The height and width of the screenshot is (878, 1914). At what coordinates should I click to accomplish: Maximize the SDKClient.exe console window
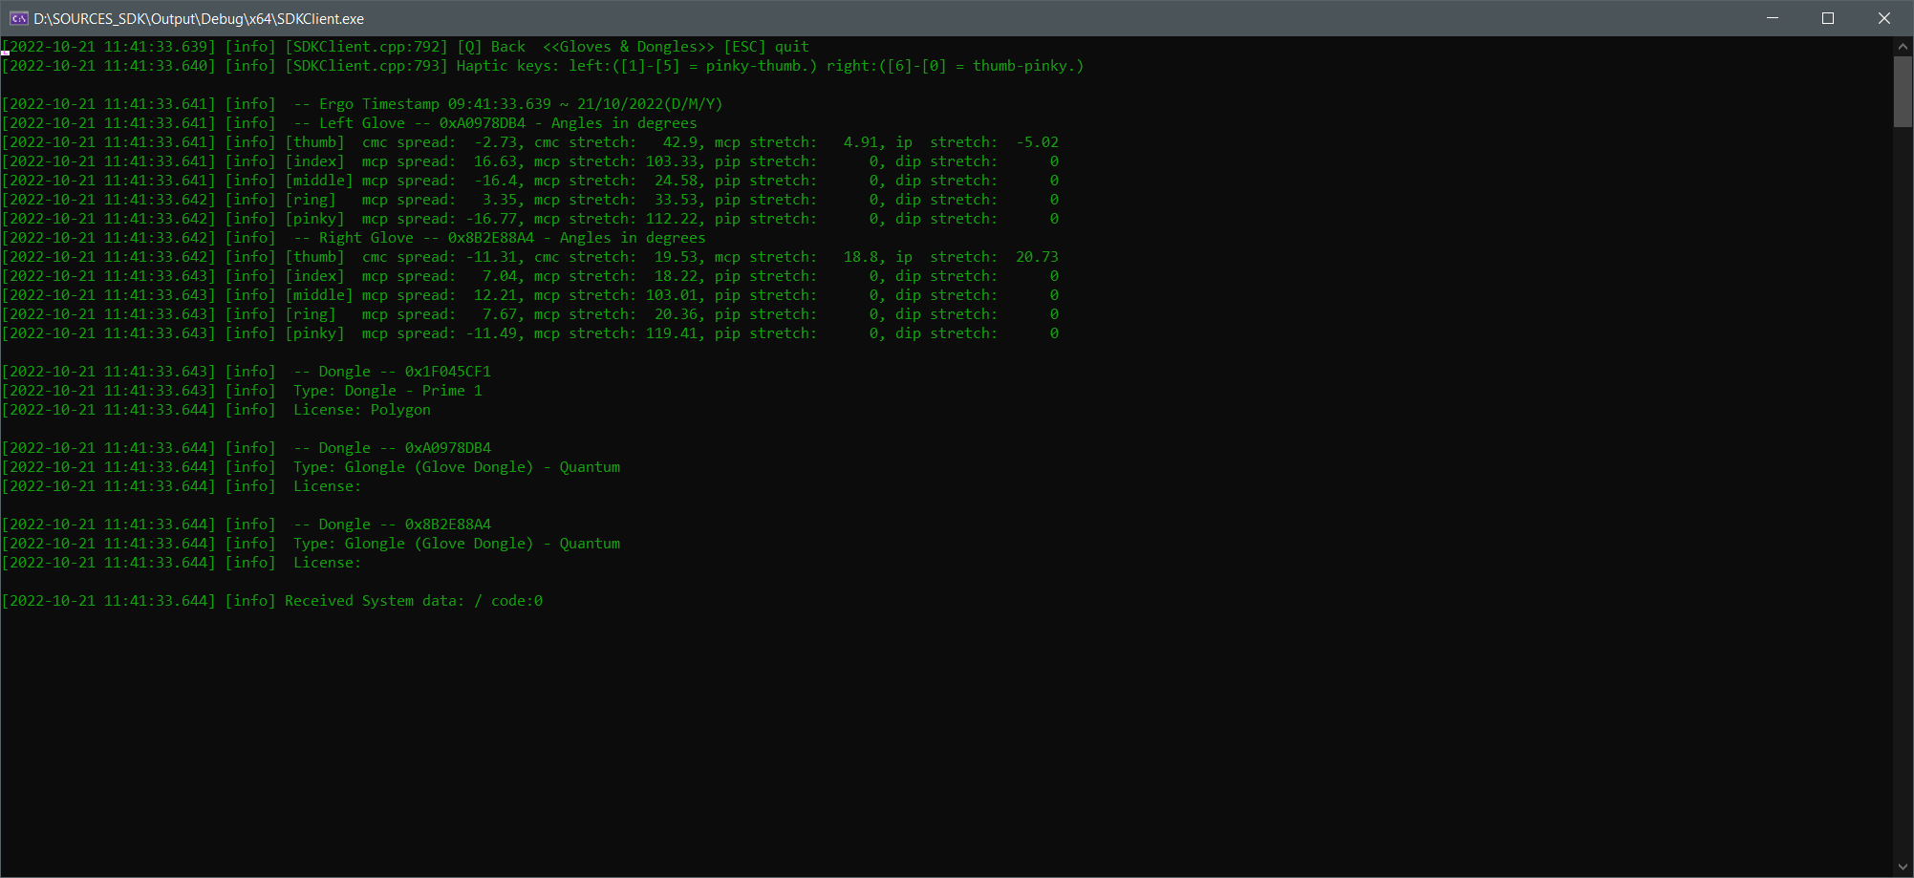pyautogui.click(x=1828, y=18)
